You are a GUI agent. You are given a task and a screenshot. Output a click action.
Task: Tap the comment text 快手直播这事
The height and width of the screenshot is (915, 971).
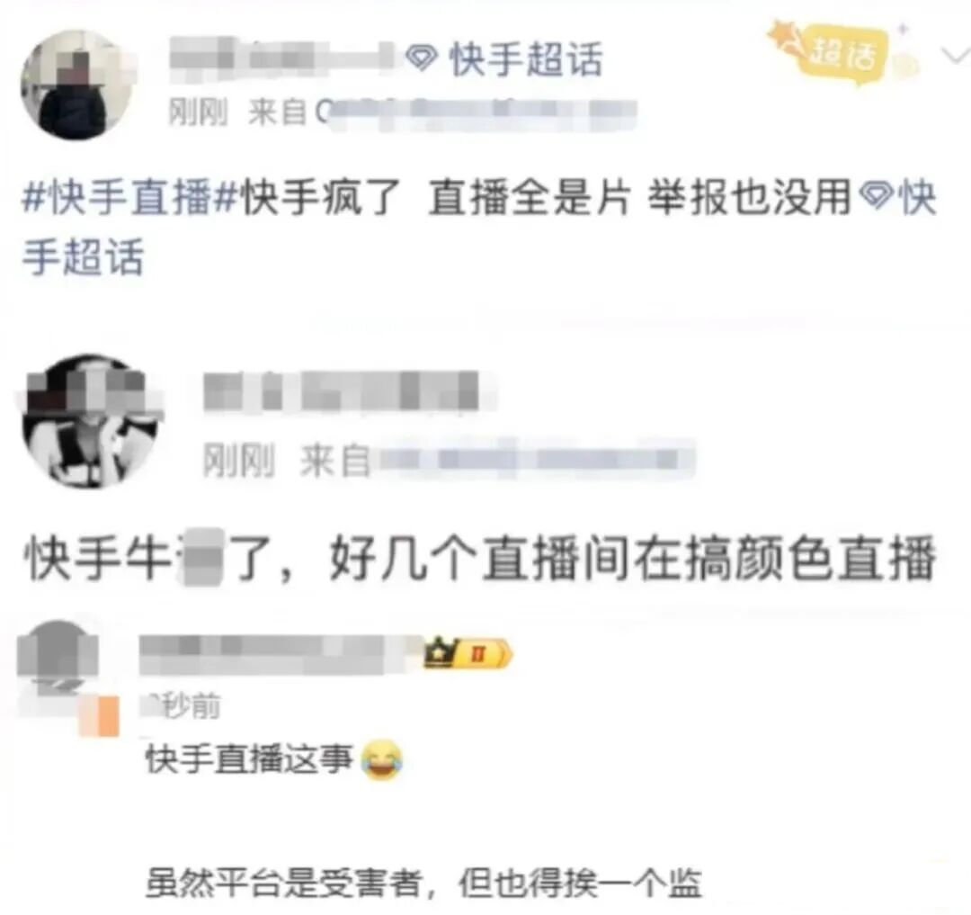tap(249, 759)
